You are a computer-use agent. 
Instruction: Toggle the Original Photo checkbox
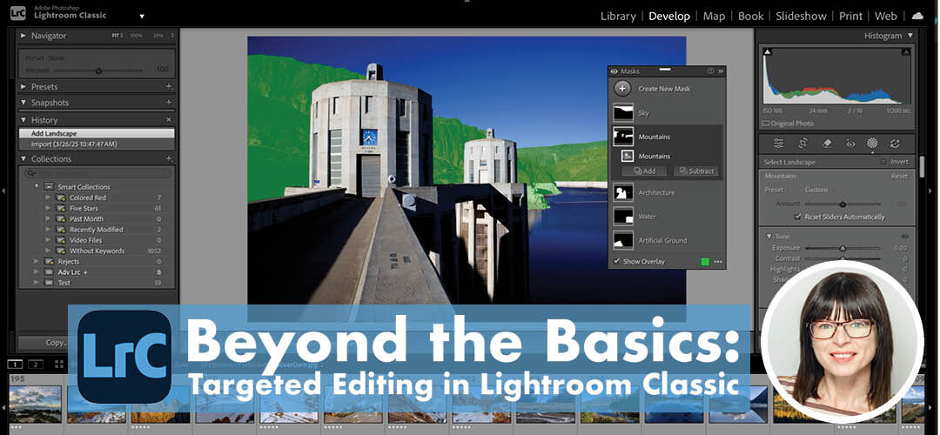click(765, 124)
